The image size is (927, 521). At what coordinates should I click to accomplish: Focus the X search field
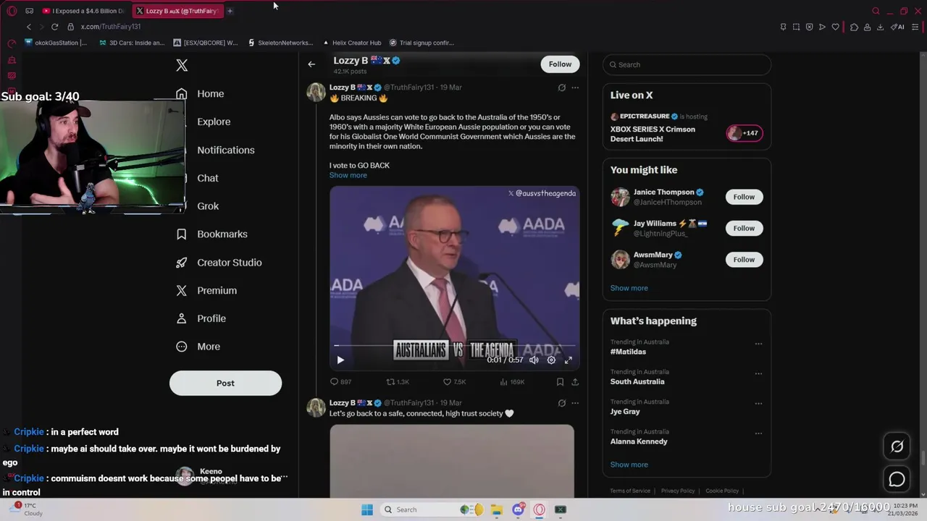[687, 64]
